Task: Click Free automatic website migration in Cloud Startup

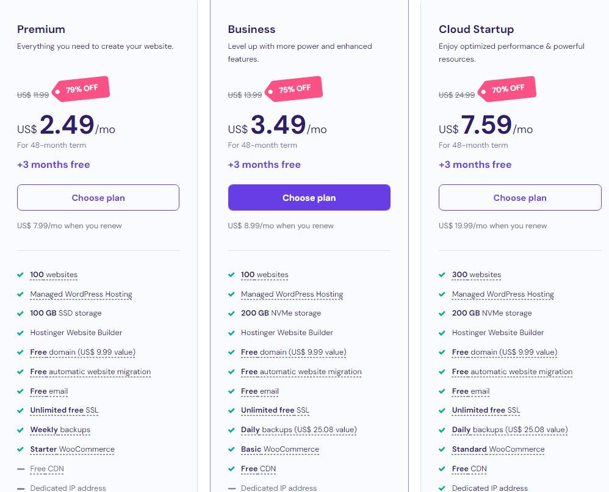Action: tap(513, 372)
